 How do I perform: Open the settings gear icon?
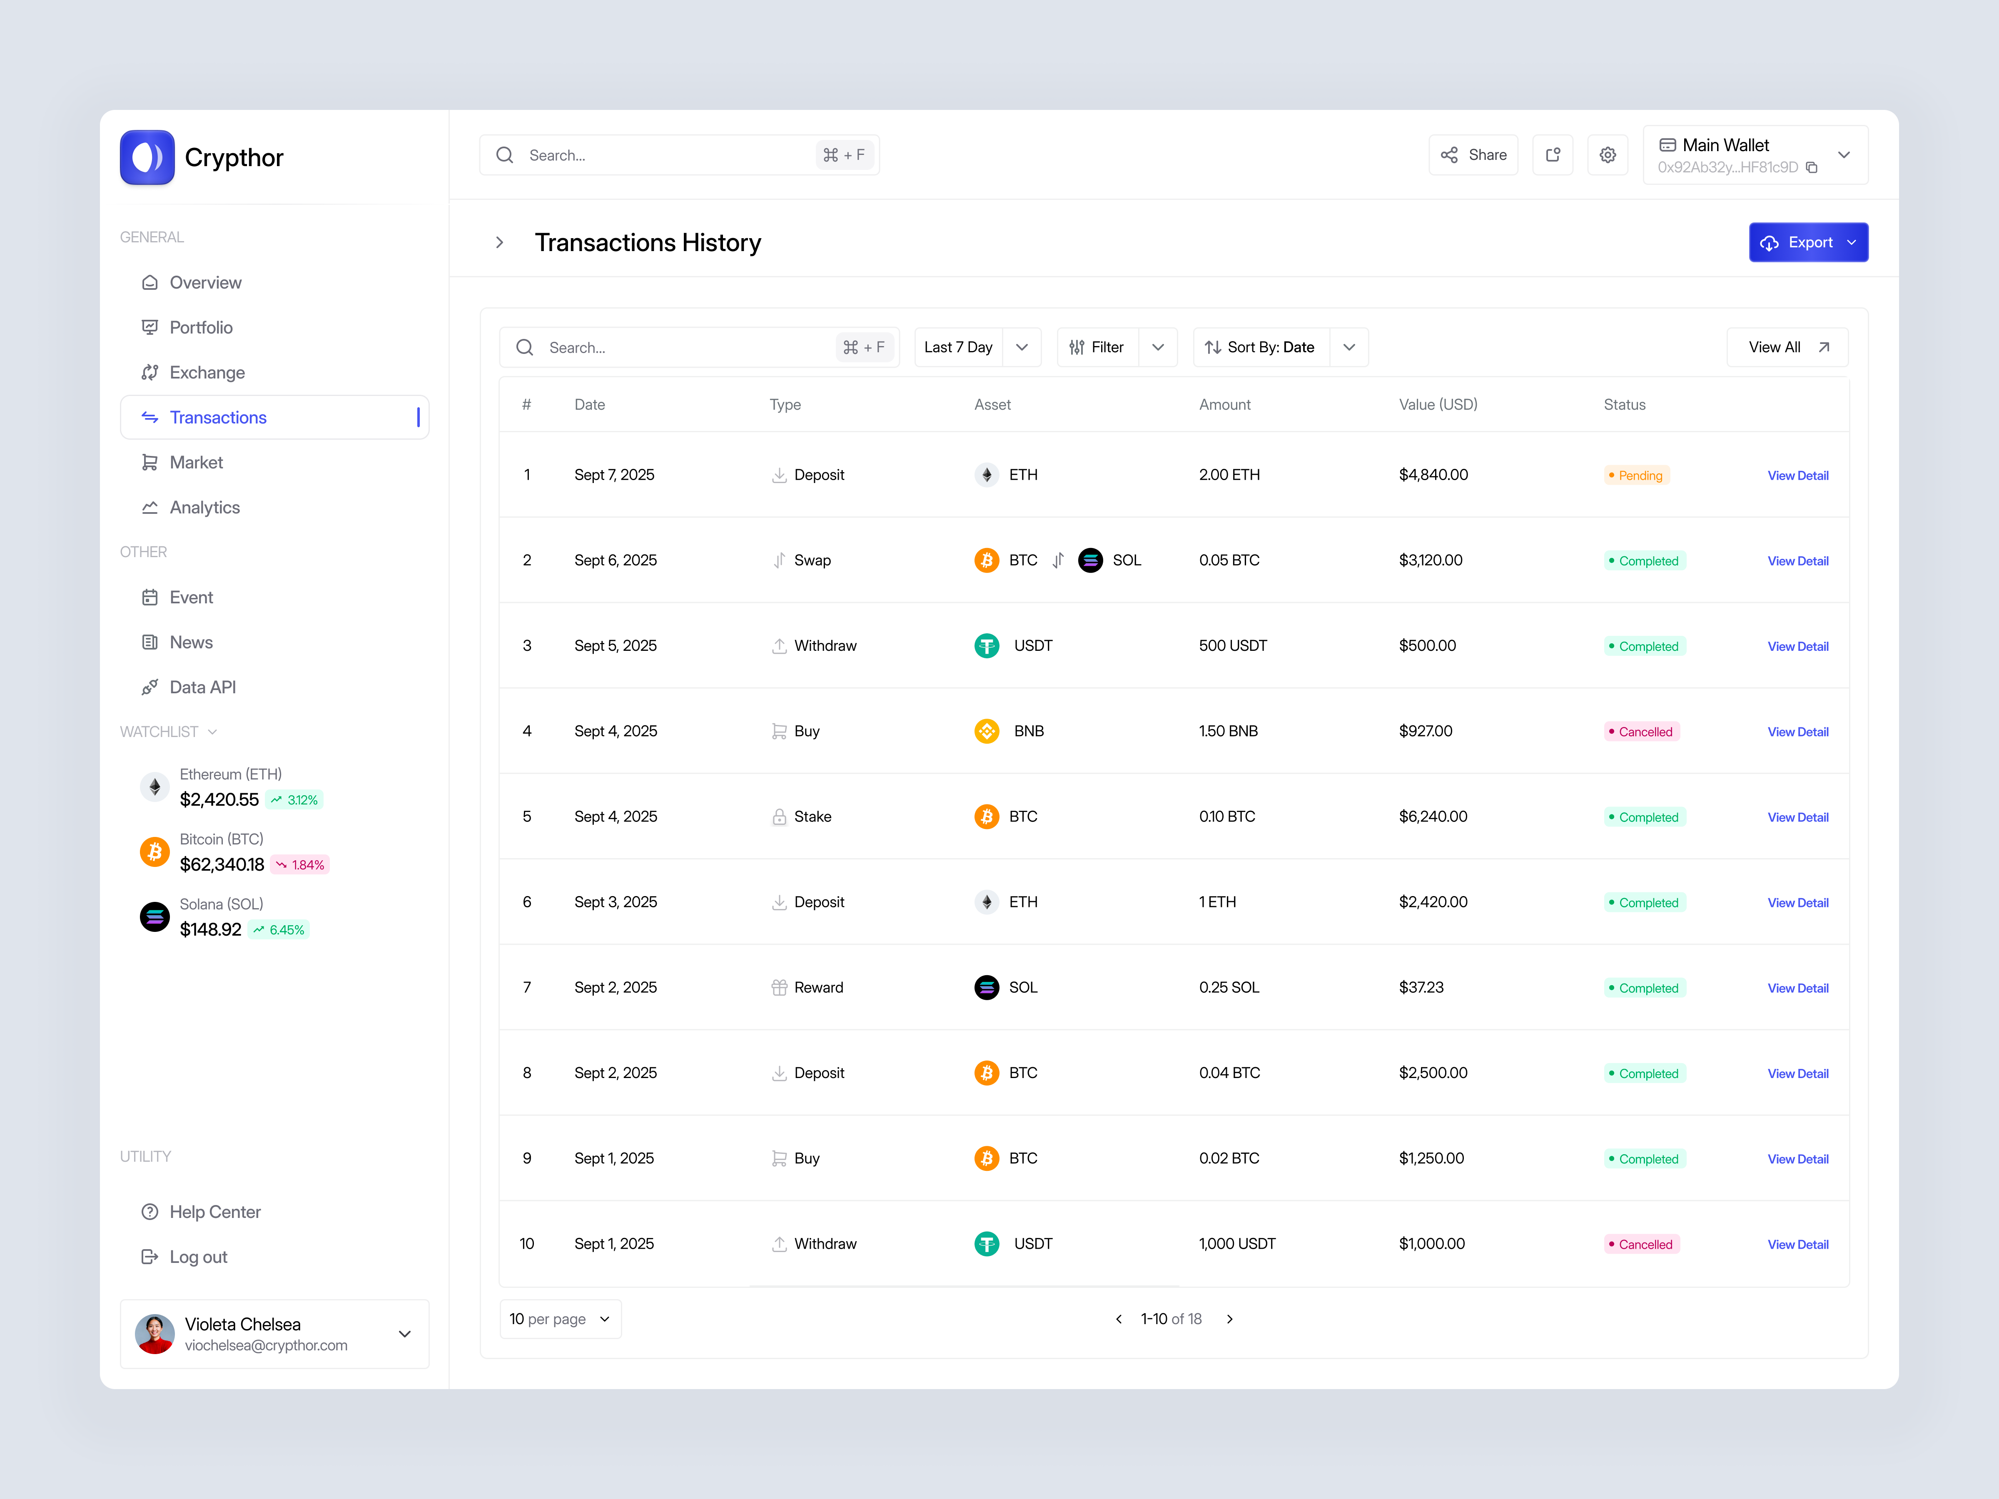coord(1608,154)
